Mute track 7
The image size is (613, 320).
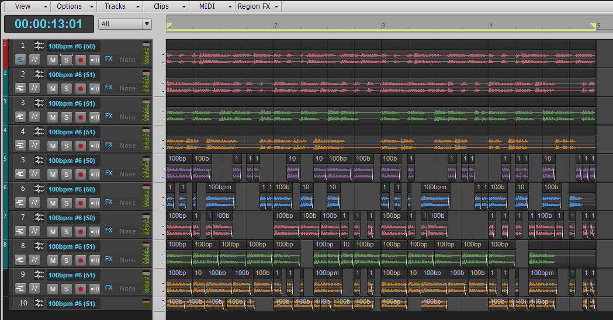[x=53, y=231]
